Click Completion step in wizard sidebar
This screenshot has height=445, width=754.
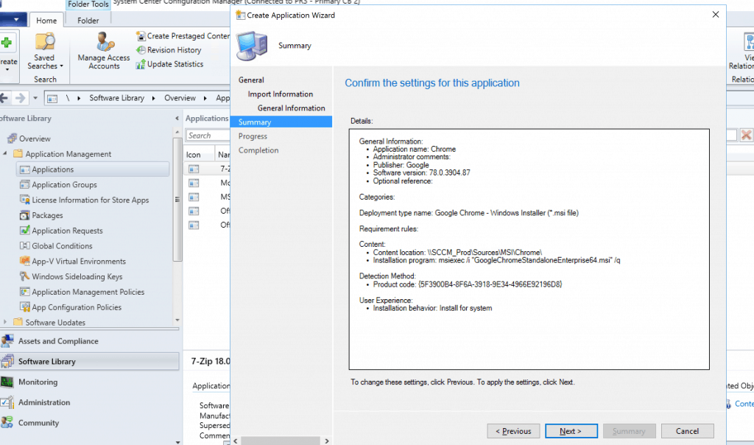click(x=258, y=150)
